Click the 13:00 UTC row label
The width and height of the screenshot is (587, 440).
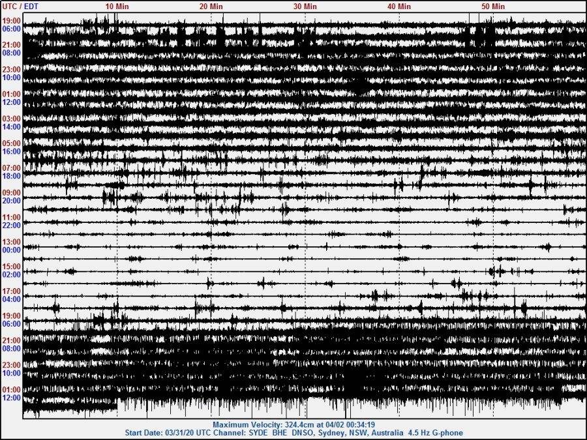click(11, 242)
